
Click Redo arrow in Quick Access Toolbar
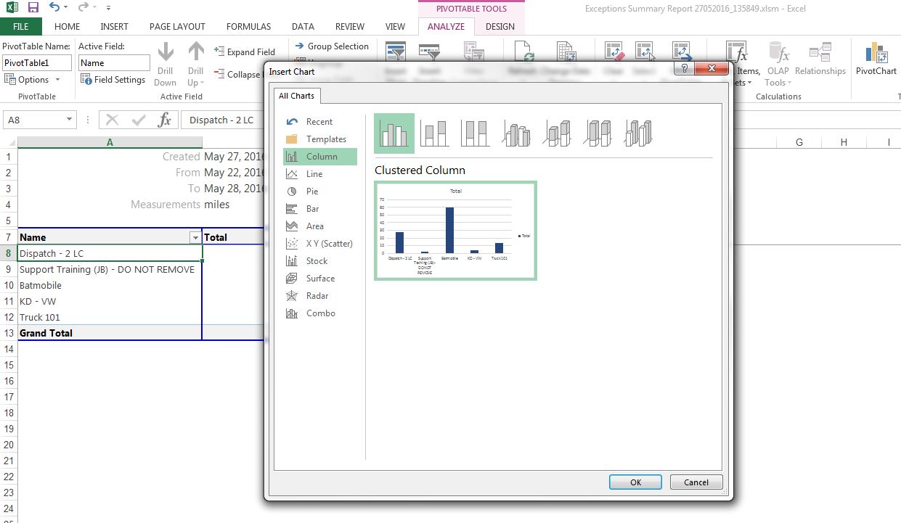(83, 7)
